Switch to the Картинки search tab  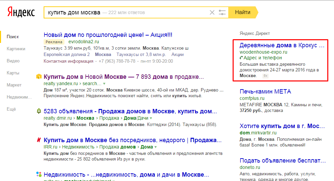[x=16, y=49]
